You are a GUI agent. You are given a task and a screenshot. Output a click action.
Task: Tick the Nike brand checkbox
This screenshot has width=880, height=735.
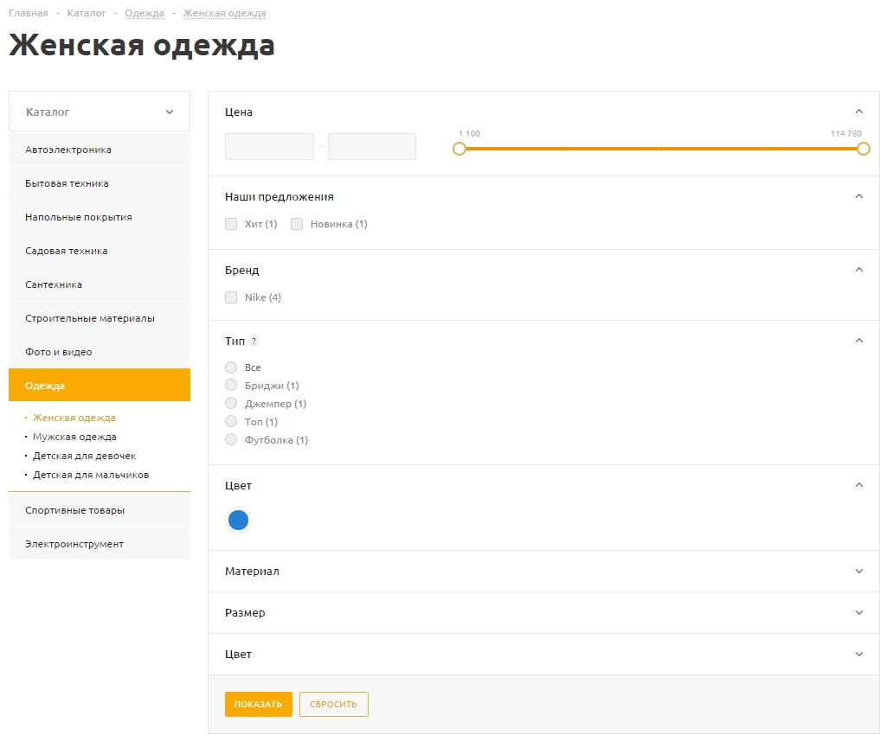(x=231, y=297)
